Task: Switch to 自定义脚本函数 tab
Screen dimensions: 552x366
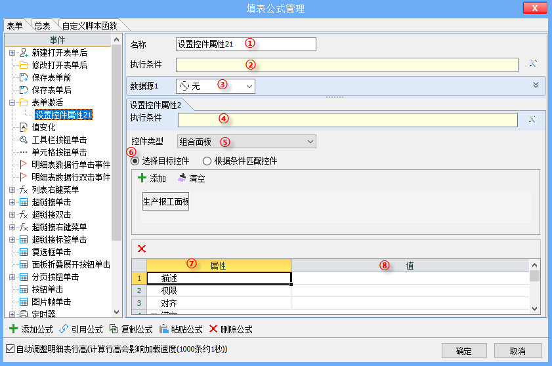Action: tap(89, 26)
